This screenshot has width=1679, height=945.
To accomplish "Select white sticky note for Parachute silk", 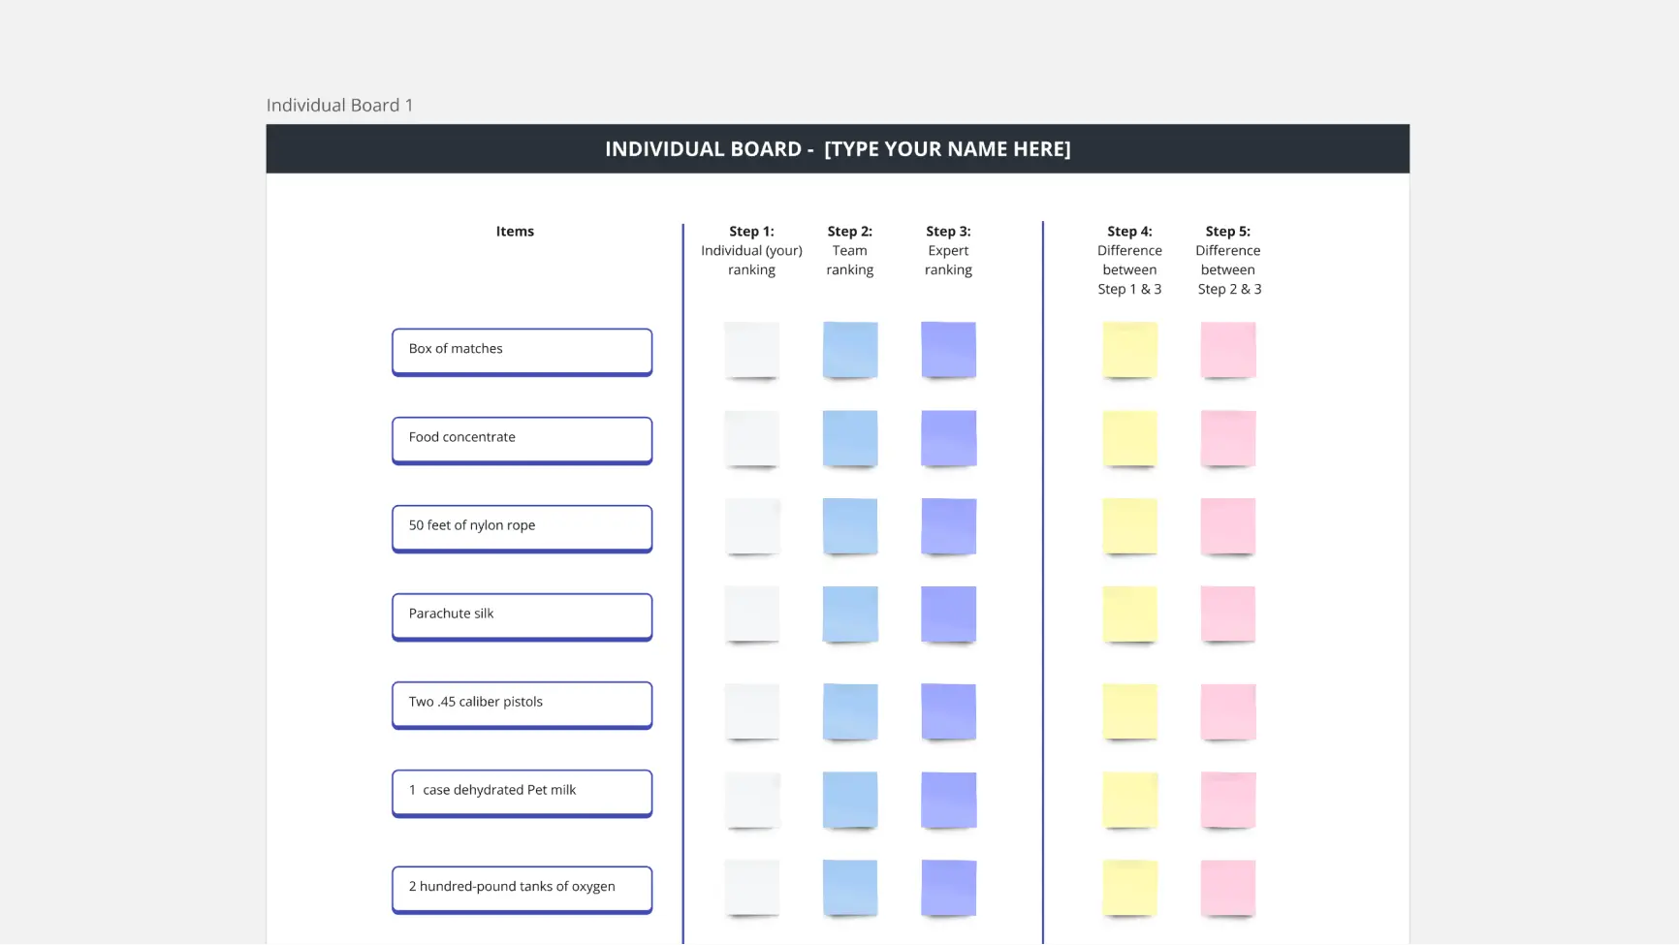I will click(x=751, y=614).
